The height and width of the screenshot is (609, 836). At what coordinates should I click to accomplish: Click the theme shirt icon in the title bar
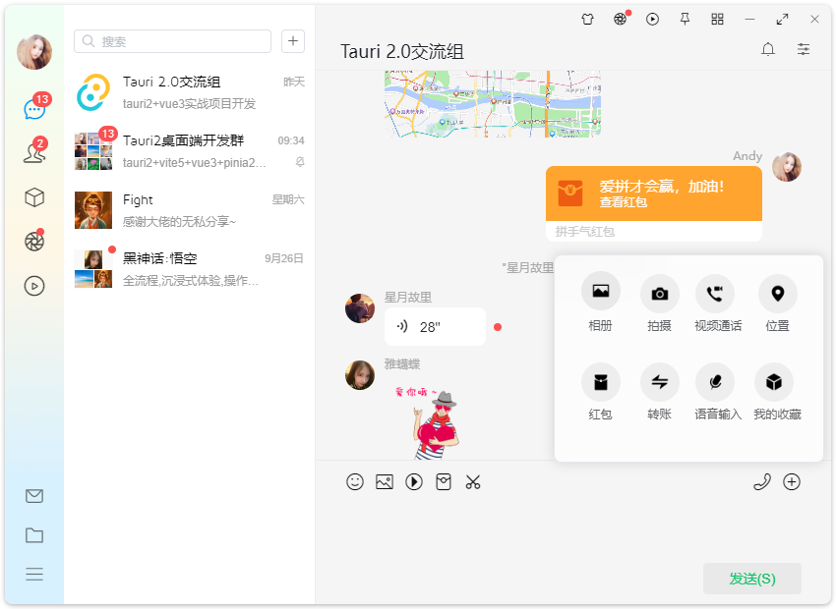587,19
